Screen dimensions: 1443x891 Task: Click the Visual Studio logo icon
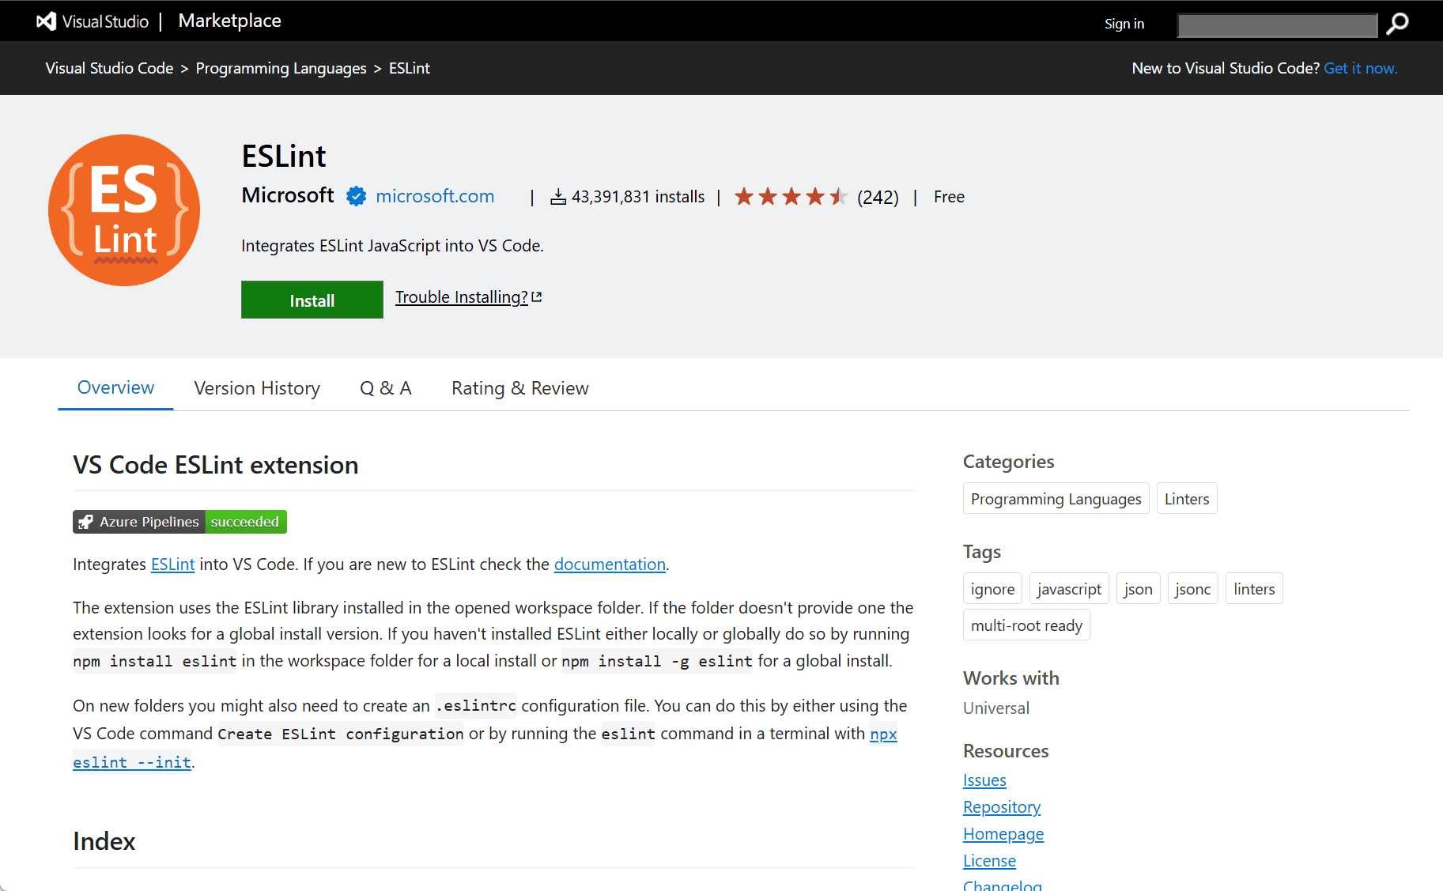point(47,21)
